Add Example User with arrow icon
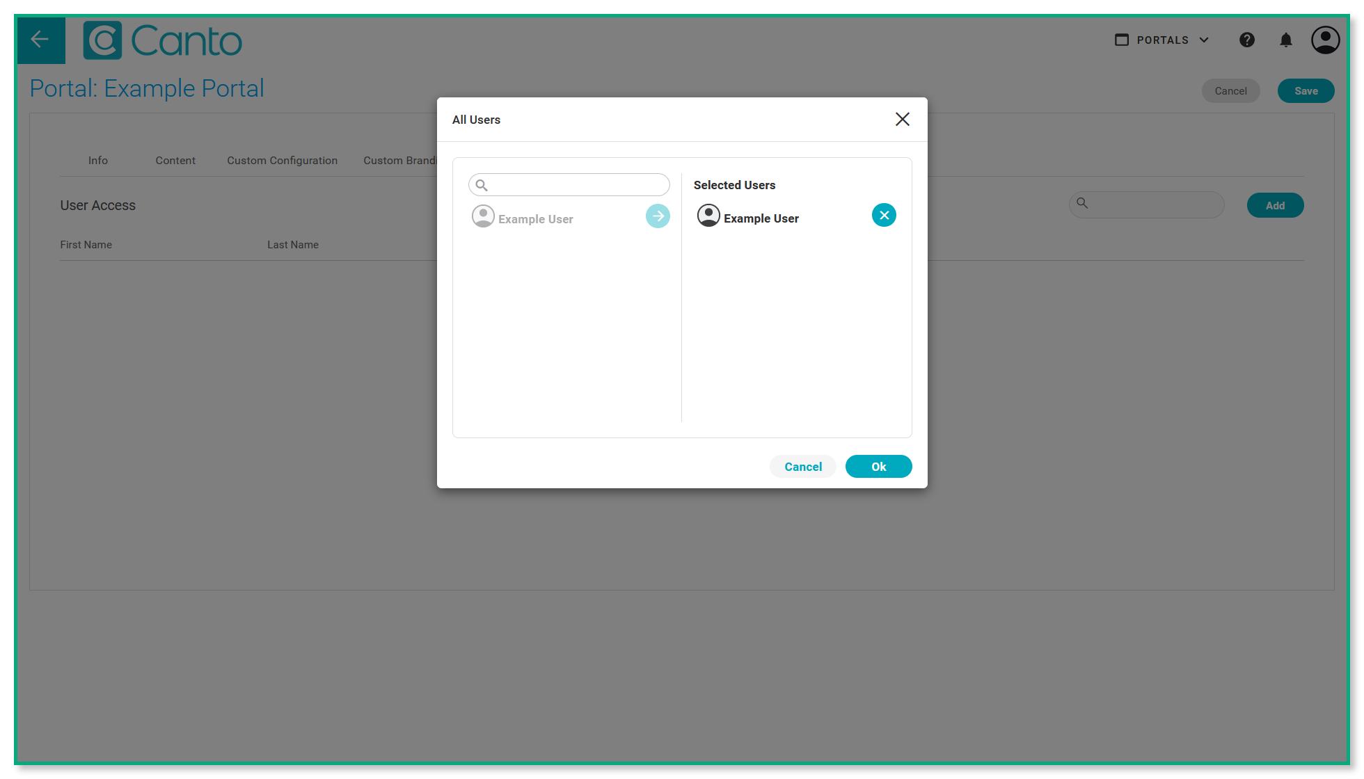 pyautogui.click(x=658, y=216)
